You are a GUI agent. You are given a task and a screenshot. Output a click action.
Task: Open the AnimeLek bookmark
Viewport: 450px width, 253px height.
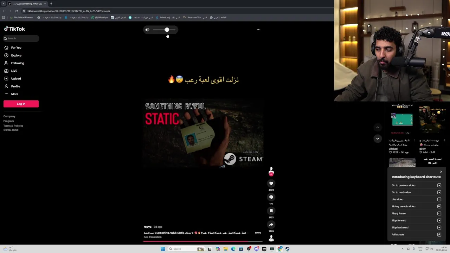pos(167,18)
